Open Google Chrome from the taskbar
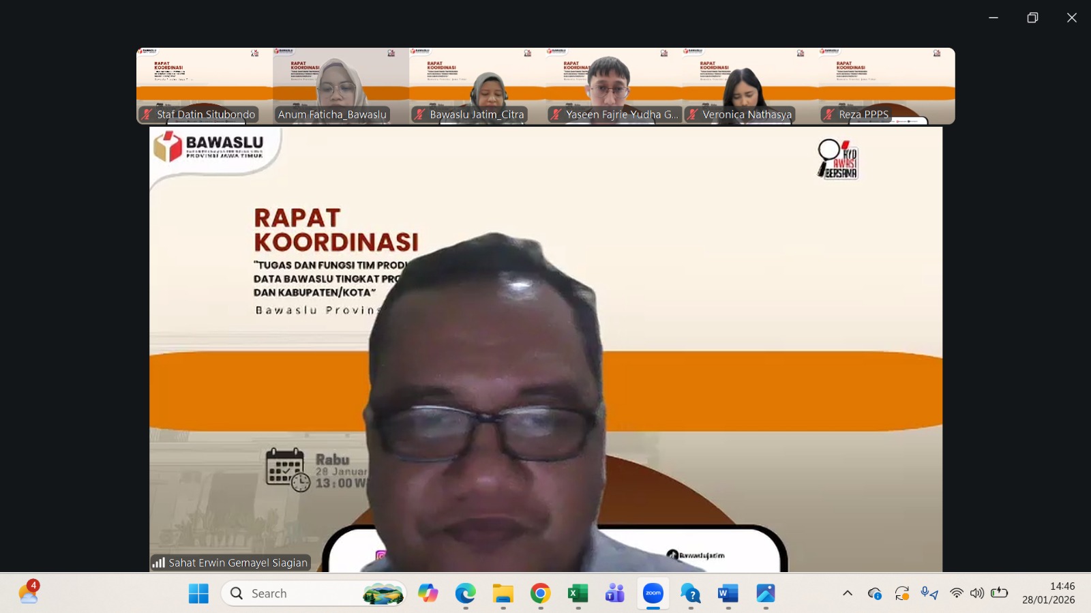This screenshot has height=613, width=1091. 541,594
